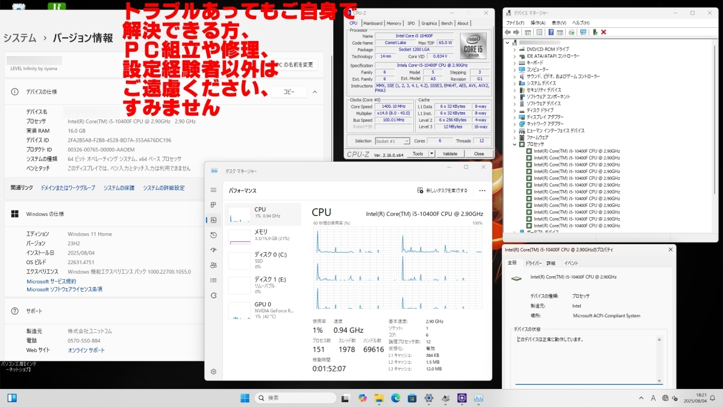Click taskbar 検索 search box
The image size is (723, 407).
(295, 398)
